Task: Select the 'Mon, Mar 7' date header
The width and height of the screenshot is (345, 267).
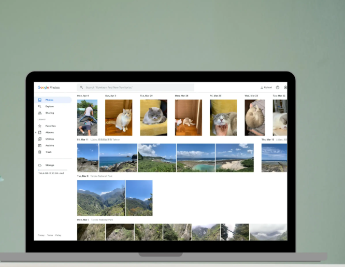Action: 83,220
